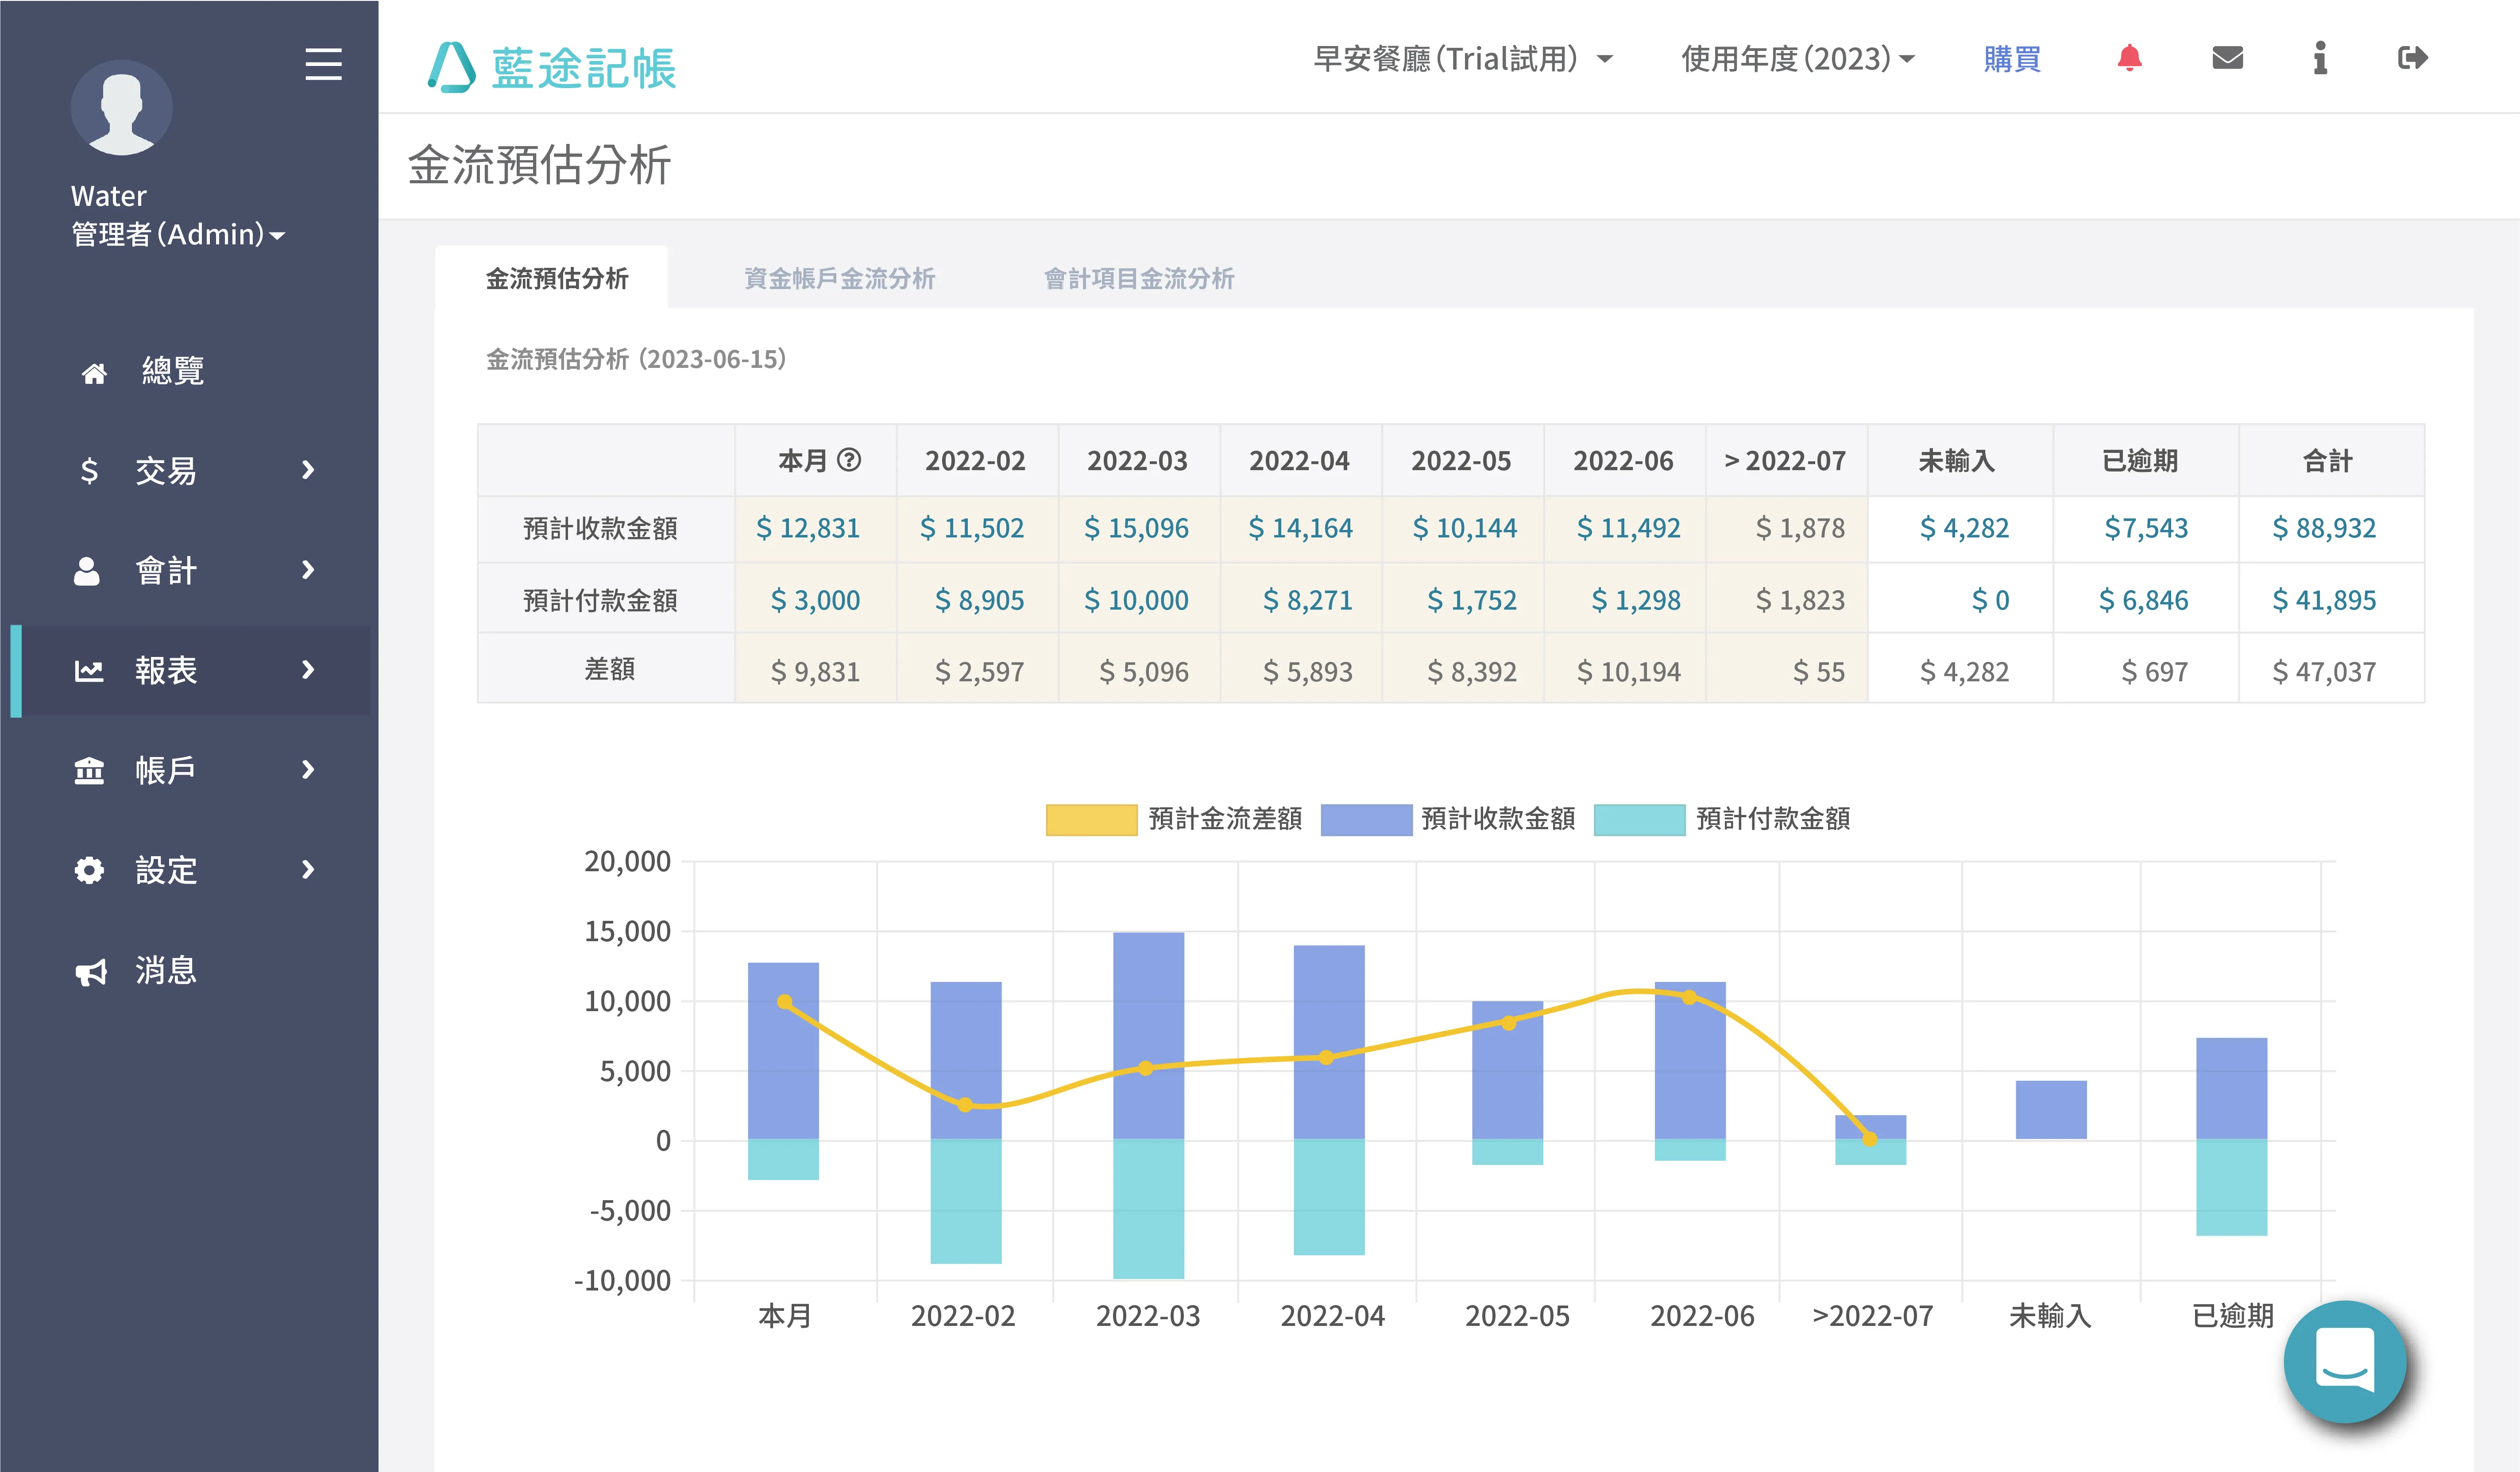The width and height of the screenshot is (2520, 1472).
Task: Click the 購買 link
Action: point(2012,58)
